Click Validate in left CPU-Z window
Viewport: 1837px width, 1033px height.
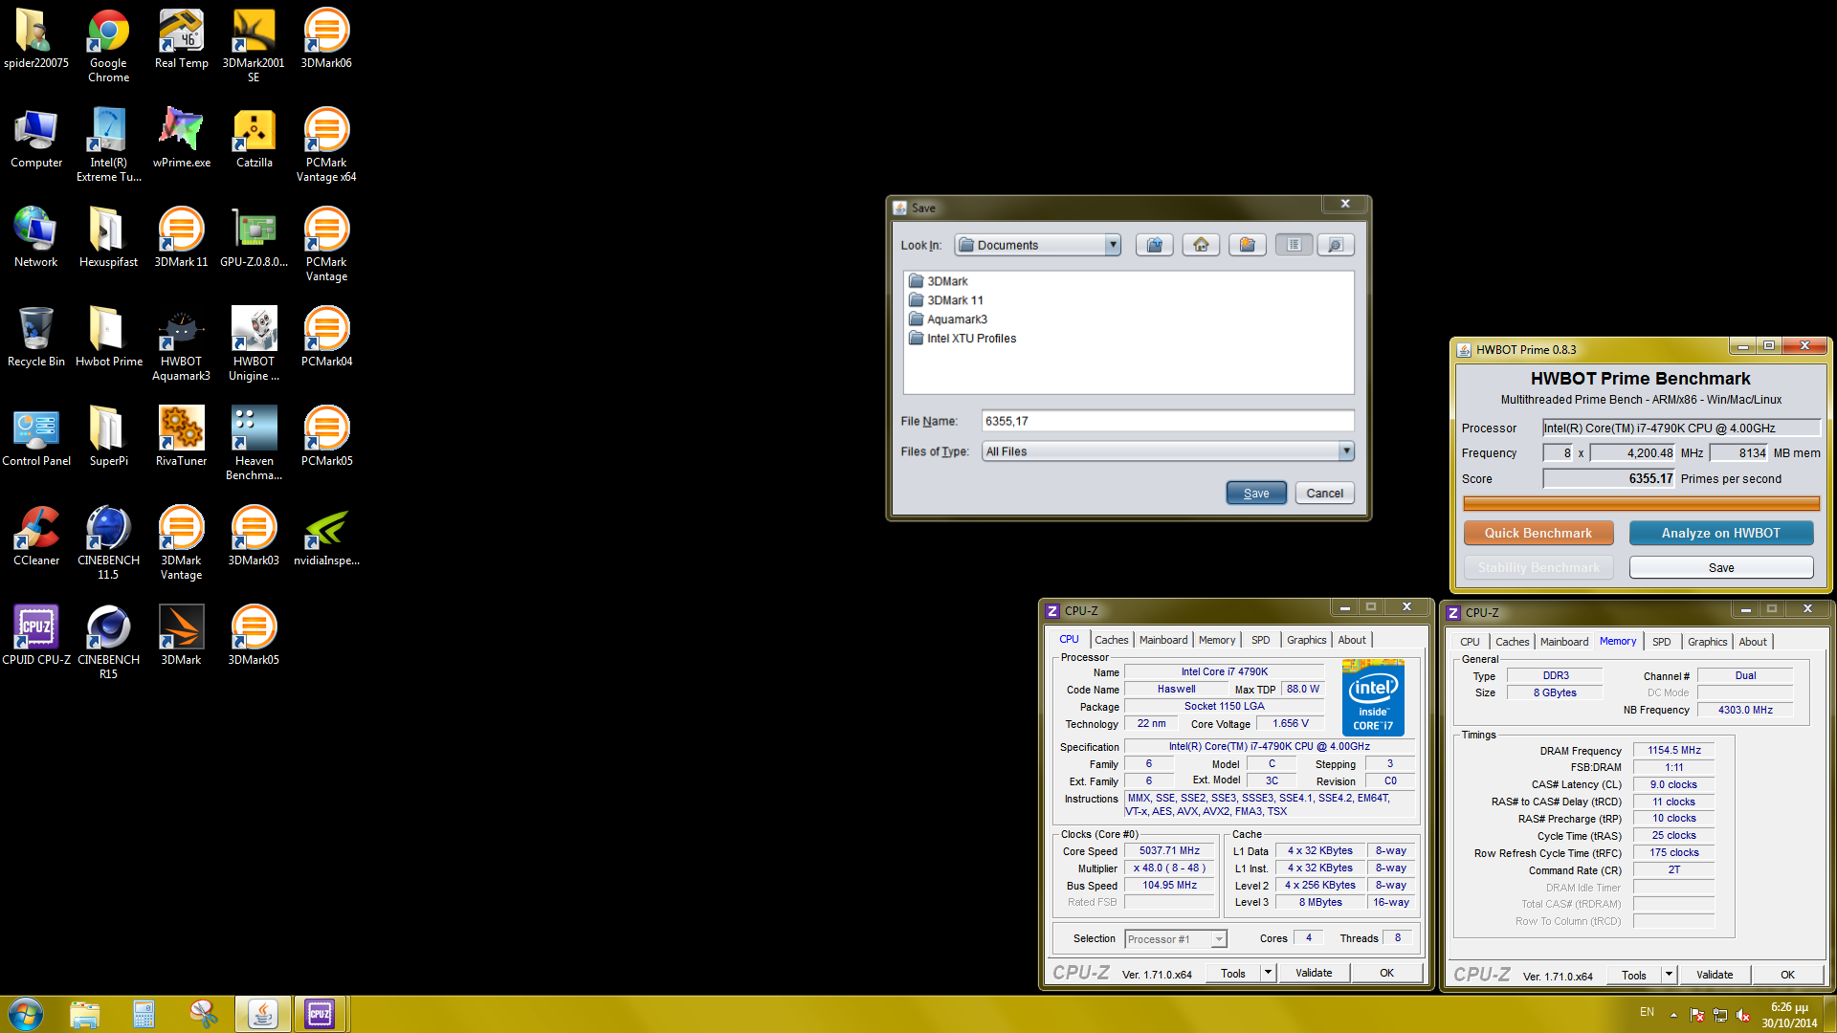pyautogui.click(x=1314, y=973)
